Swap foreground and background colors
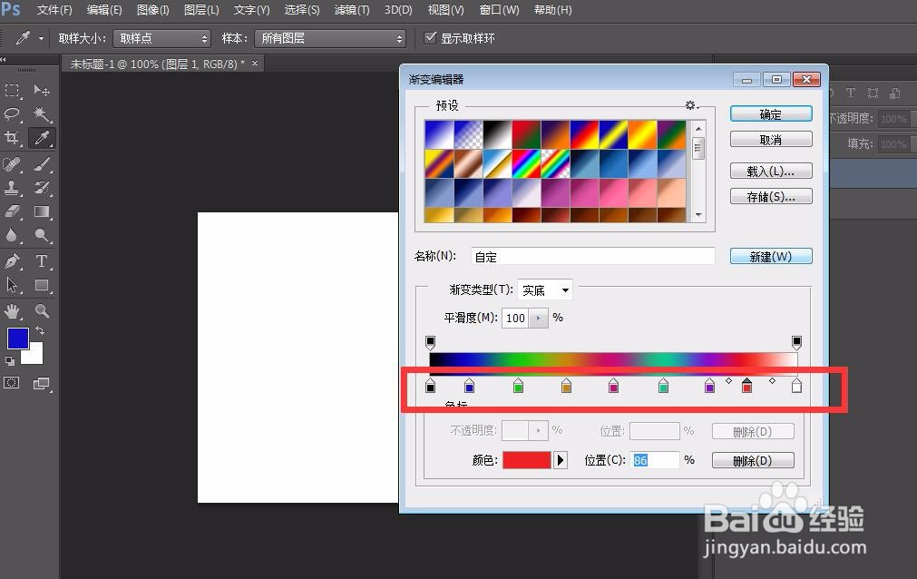Screen dimensions: 917x579 click(40, 330)
